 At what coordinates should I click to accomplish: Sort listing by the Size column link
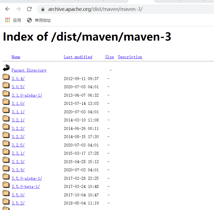coord(110,57)
